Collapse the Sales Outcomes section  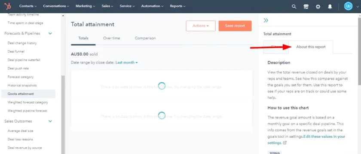(50, 121)
